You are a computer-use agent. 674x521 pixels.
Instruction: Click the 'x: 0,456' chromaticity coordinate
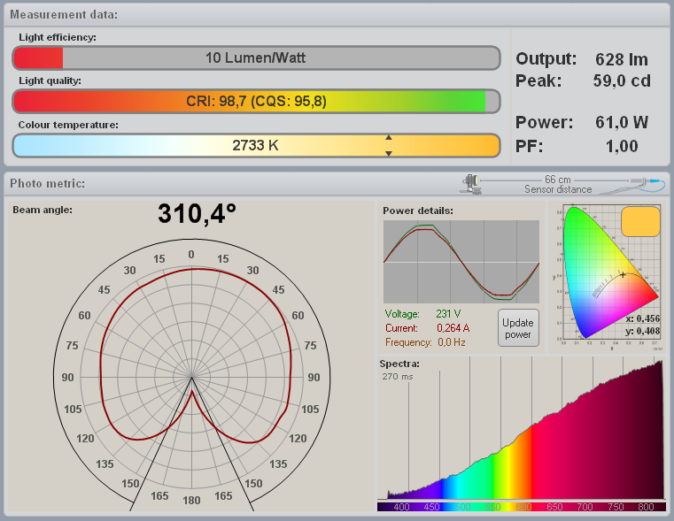pos(642,318)
